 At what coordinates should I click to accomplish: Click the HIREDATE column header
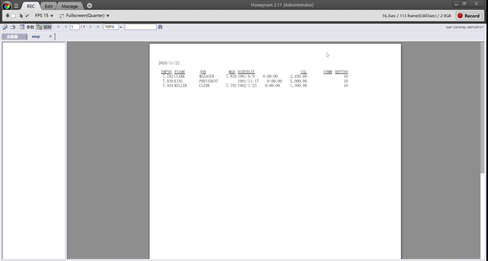246,72
